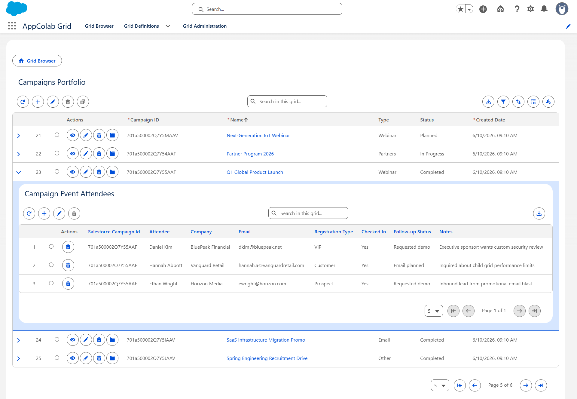577x399 pixels.
Task: Open Spring Engineering Recruitment Drive link
Action: click(x=267, y=358)
